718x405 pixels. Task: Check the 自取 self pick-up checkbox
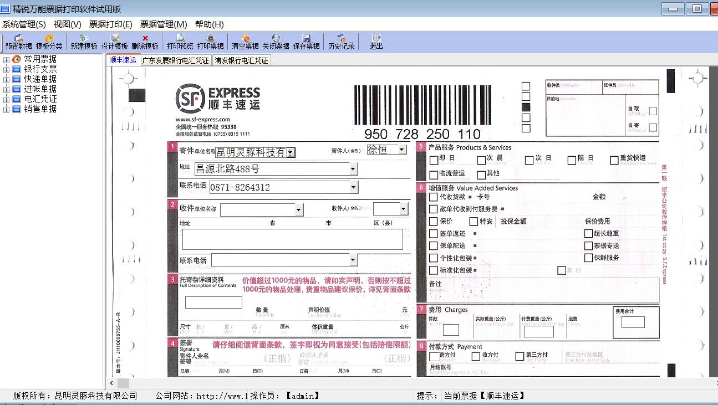[653, 111]
